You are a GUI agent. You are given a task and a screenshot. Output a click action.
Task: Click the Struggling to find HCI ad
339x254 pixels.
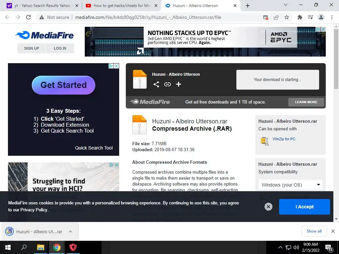(63, 177)
